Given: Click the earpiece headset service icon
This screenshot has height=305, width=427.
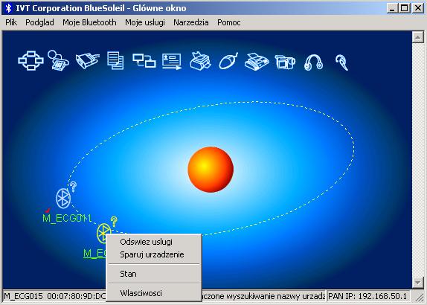Looking at the screenshot, I should tap(342, 62).
